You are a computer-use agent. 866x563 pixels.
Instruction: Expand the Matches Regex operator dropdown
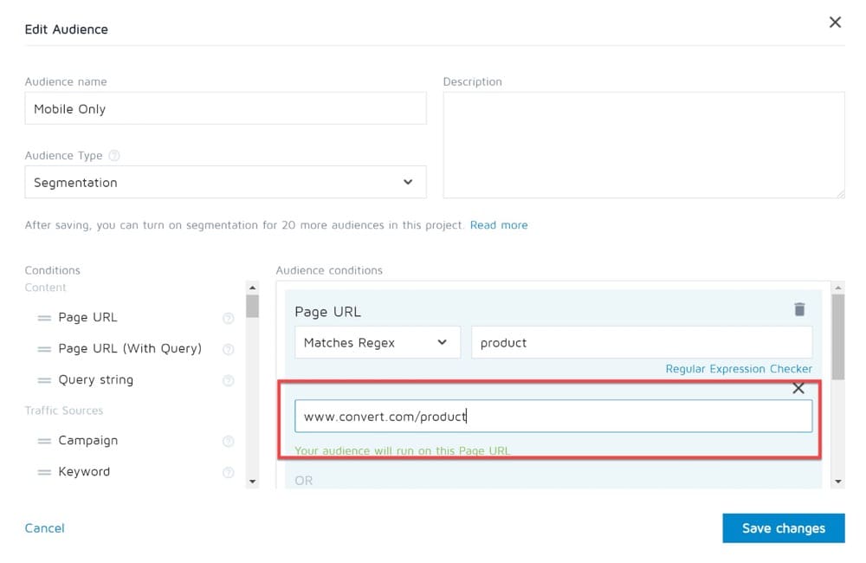point(377,343)
